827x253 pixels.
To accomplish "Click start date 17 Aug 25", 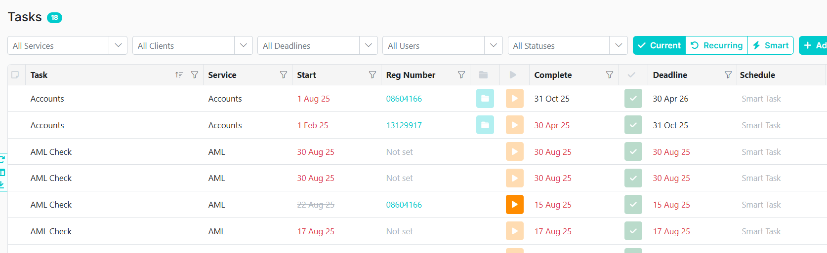I will (316, 231).
